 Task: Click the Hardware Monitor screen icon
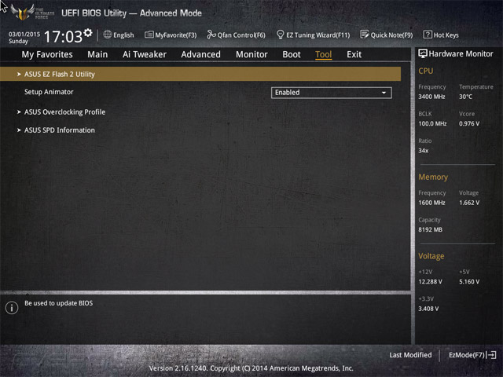tap(423, 53)
